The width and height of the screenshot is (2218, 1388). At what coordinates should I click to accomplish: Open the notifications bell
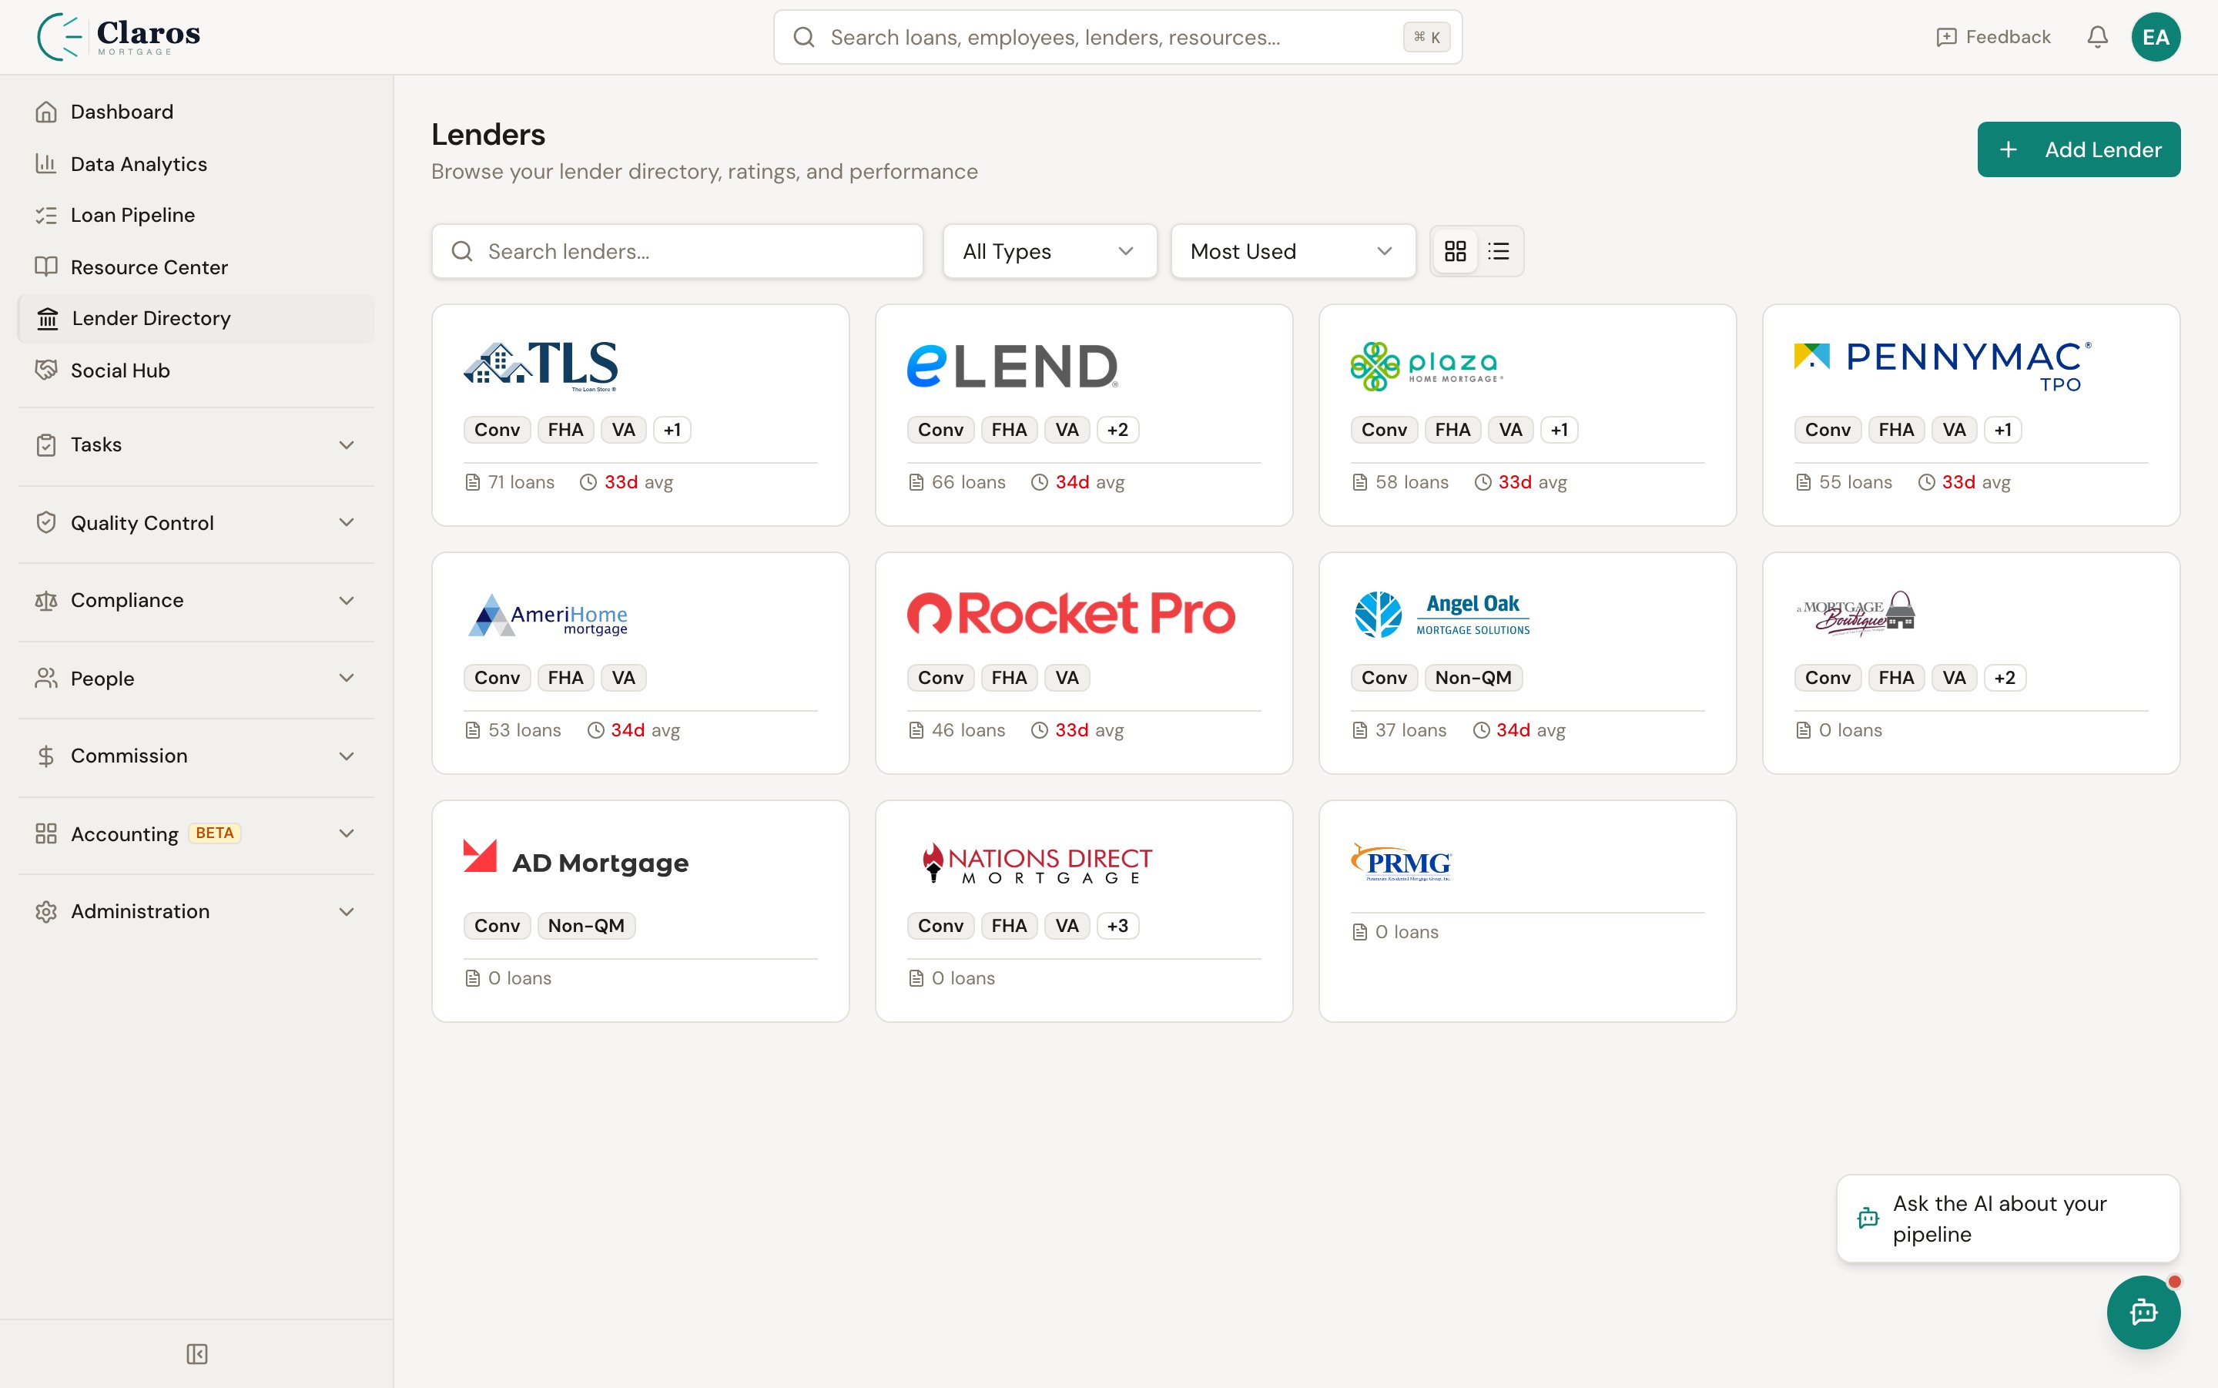tap(2097, 37)
